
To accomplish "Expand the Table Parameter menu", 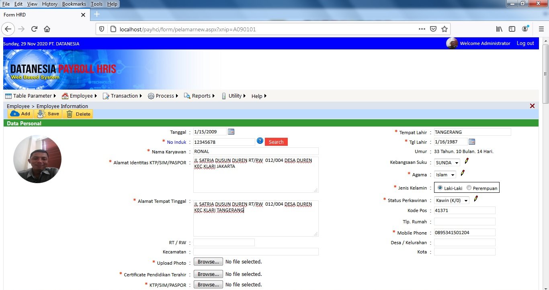I will pos(31,96).
